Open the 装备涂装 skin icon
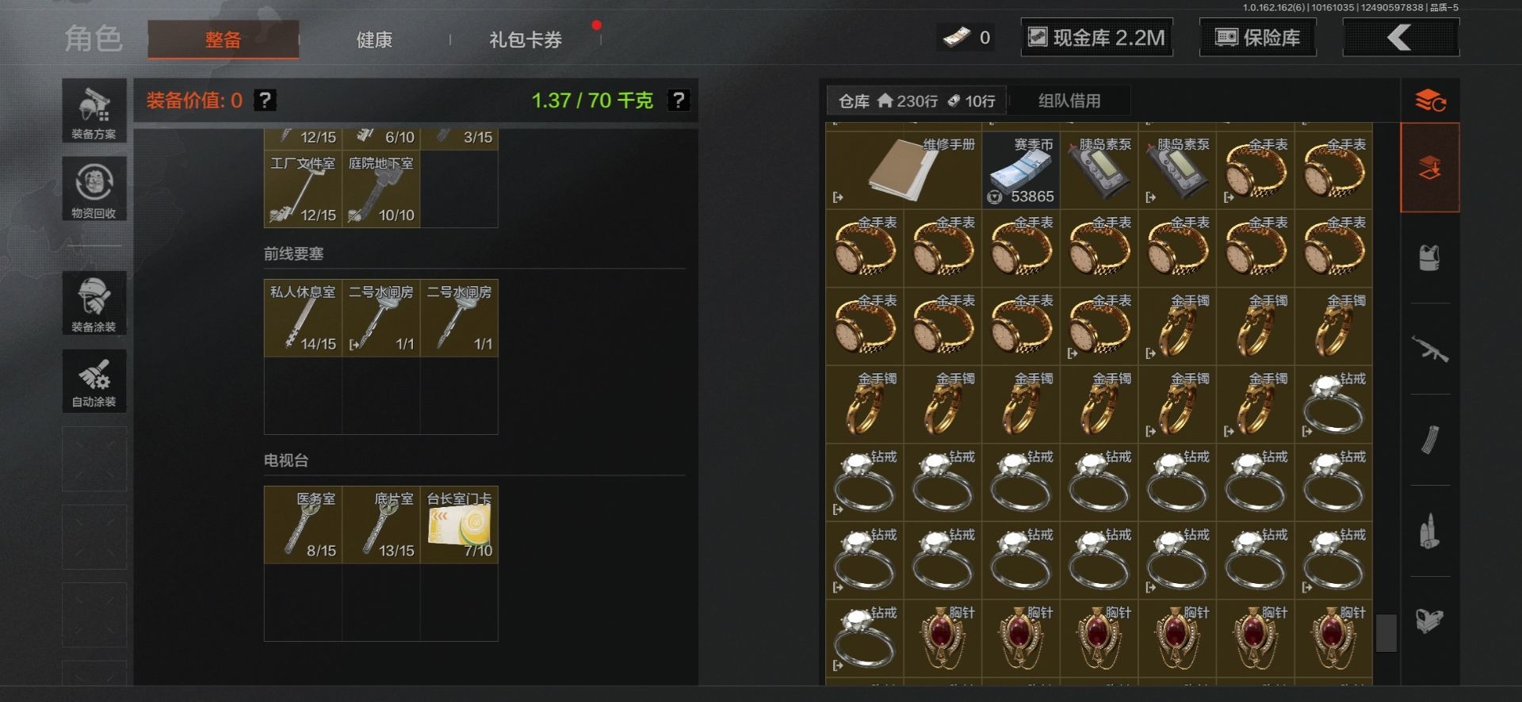Image resolution: width=1522 pixels, height=702 pixels. tap(94, 303)
